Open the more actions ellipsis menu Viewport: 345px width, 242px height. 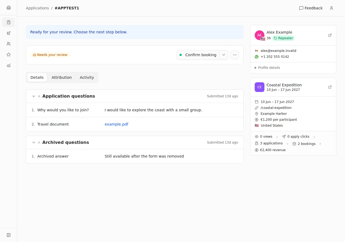tap(235, 55)
